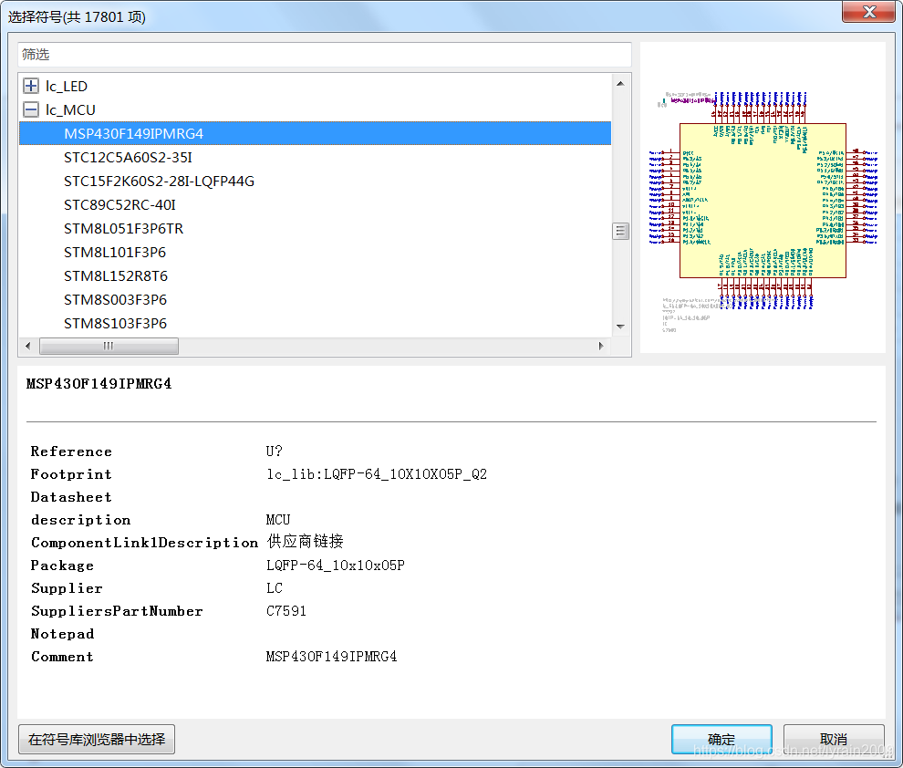Click the symbol preview of the MCU

pos(763,199)
